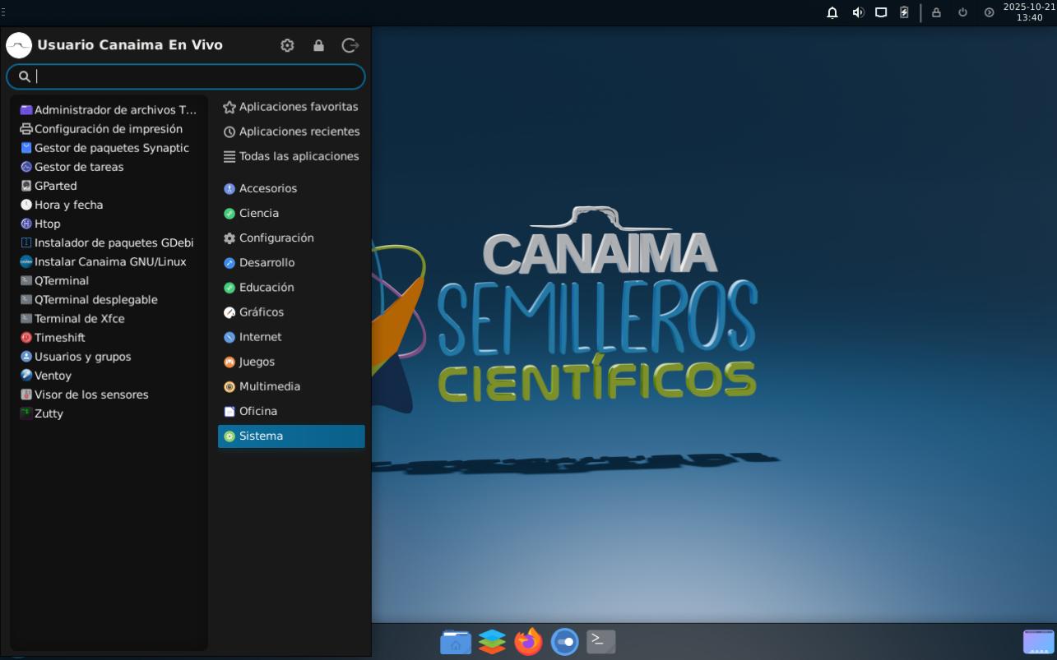This screenshot has width=1057, height=660.
Task: Open Firefox from the dock
Action: coord(528,641)
